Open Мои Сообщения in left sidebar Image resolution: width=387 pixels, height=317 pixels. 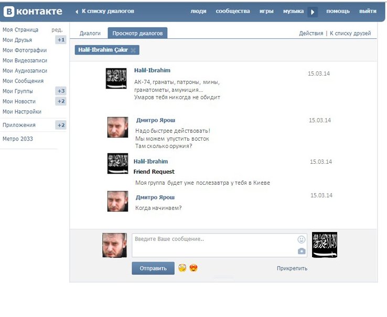point(23,81)
